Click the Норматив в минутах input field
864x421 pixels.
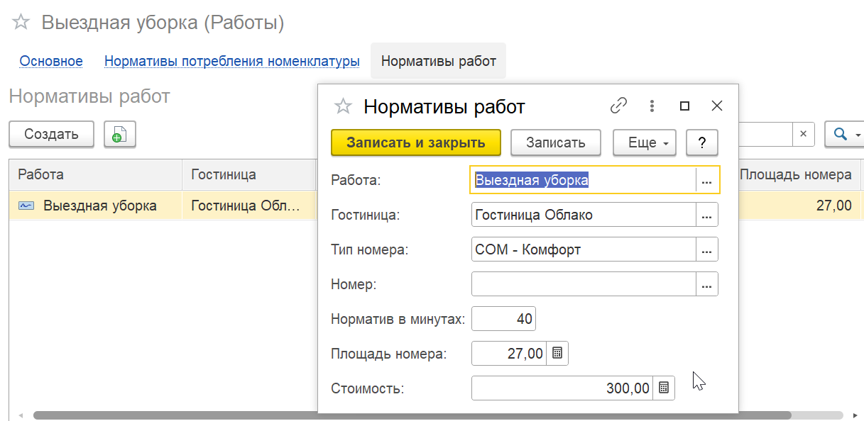[x=503, y=319]
